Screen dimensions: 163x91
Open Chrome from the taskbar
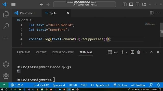point(46,89)
